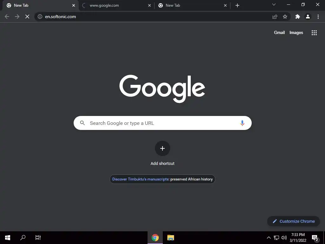Share this page icon

coord(275,17)
